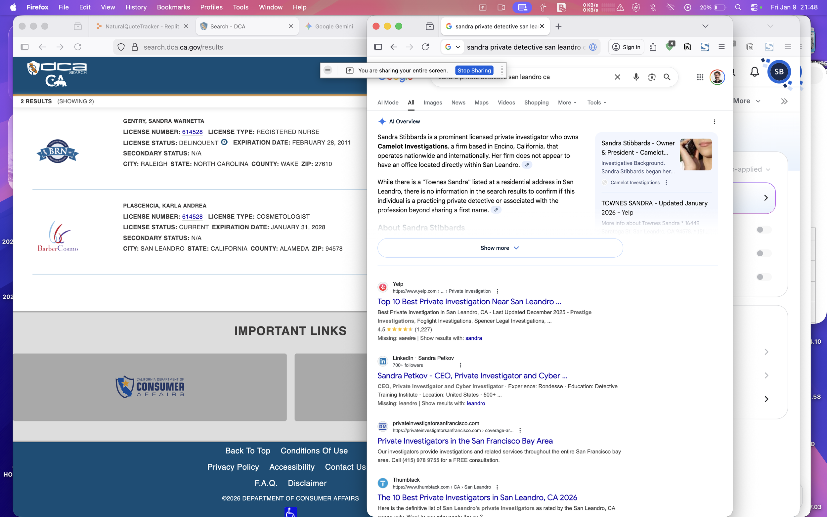Toggle the second gray switch in right panel
This screenshot has width=827, height=517.
point(763,253)
